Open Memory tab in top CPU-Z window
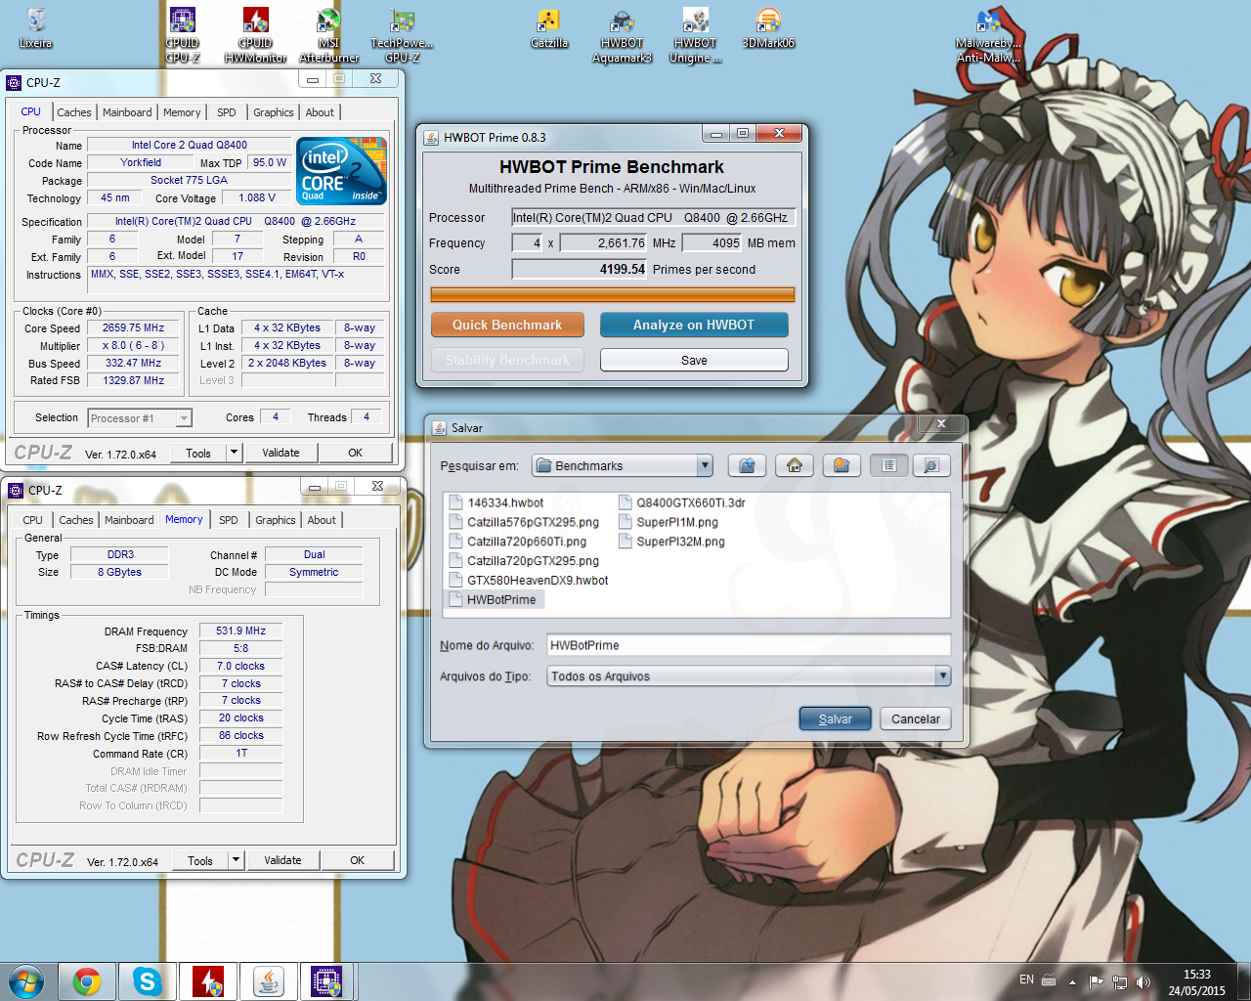1251x1001 pixels. tap(182, 112)
